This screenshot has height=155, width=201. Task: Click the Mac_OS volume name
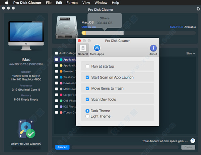pyautogui.click(x=87, y=22)
